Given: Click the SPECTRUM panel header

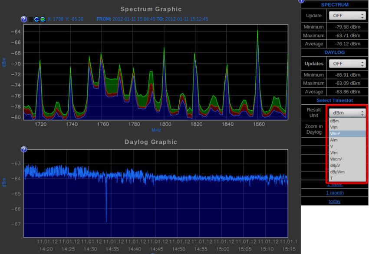Looking at the screenshot, I should [x=335, y=5].
